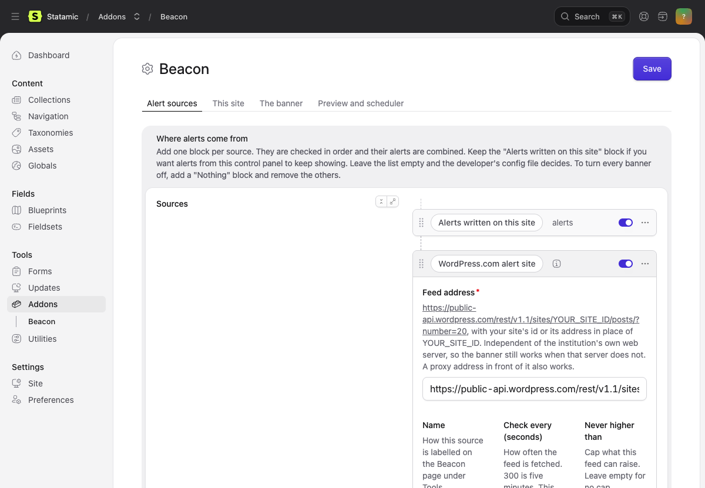Open Forms in sidebar
The height and width of the screenshot is (488, 705).
click(x=40, y=271)
